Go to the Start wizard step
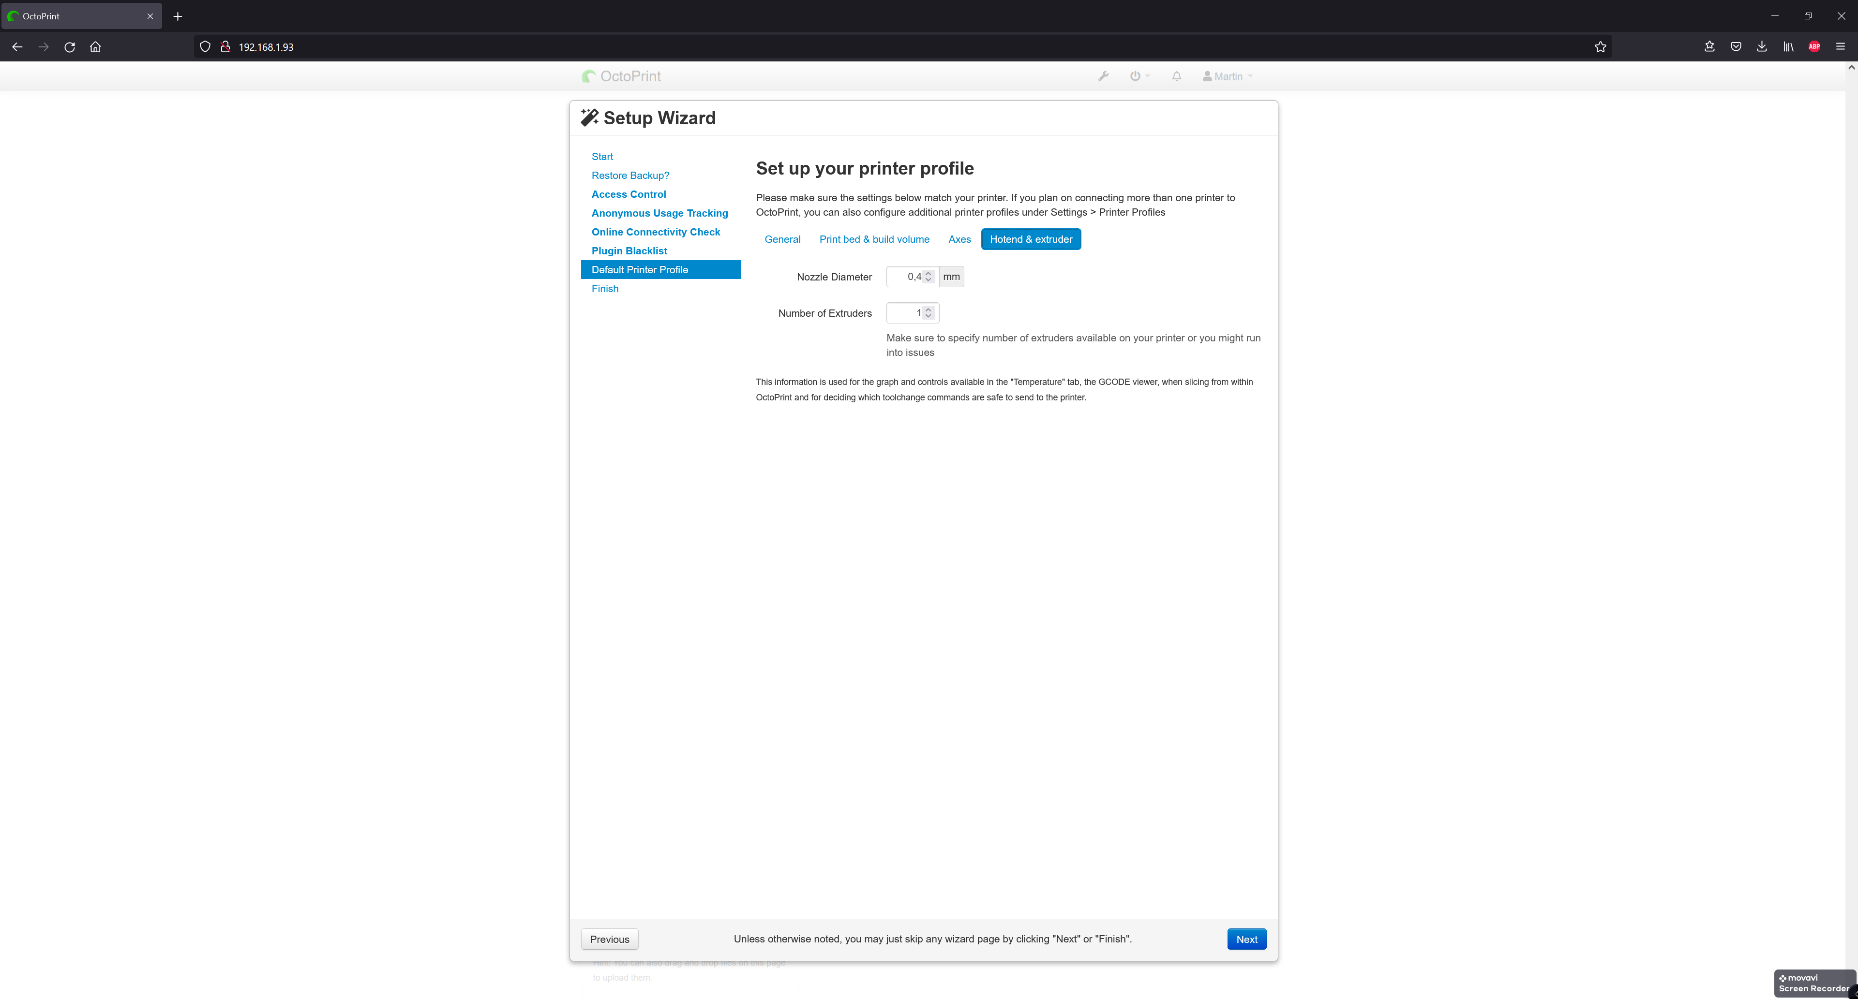Viewport: 1858px width, 999px height. coord(602,156)
